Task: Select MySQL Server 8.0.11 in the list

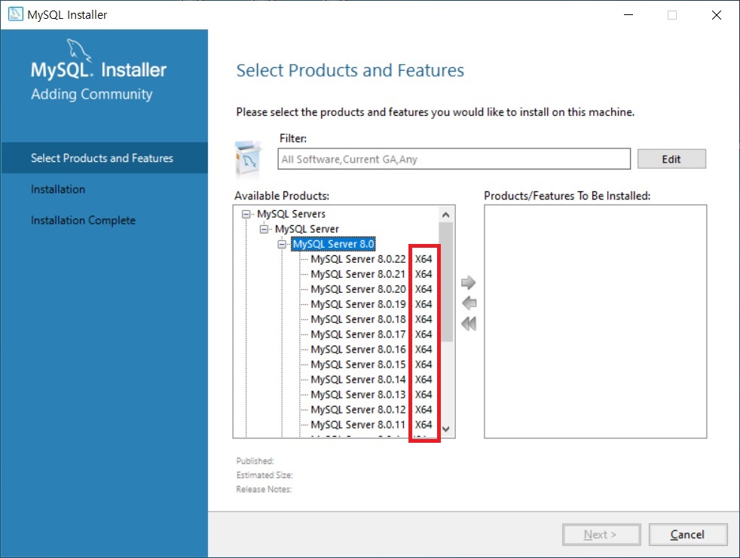Action: point(371,425)
